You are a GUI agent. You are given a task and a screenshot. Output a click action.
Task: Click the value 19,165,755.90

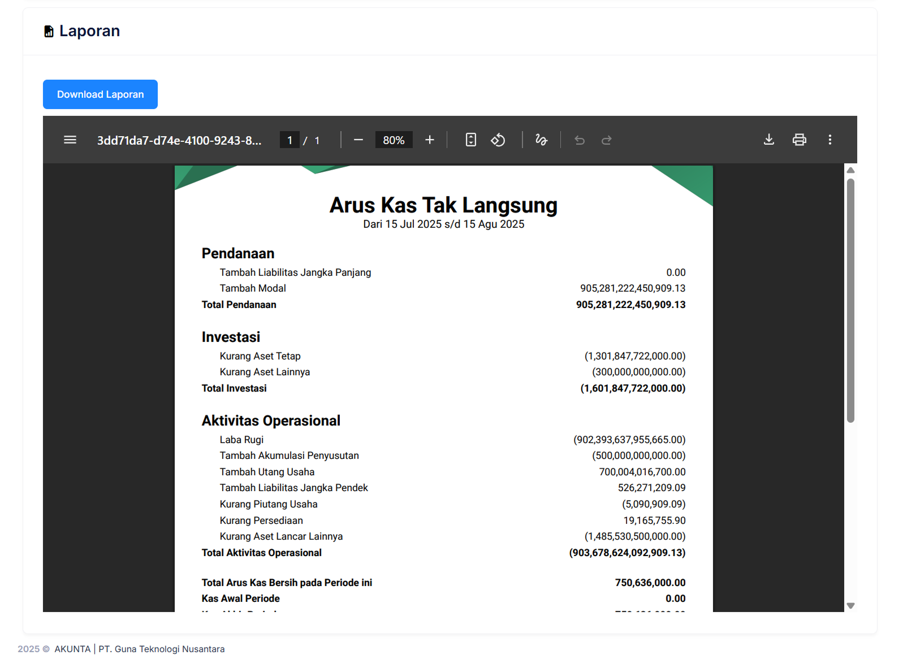[655, 520]
